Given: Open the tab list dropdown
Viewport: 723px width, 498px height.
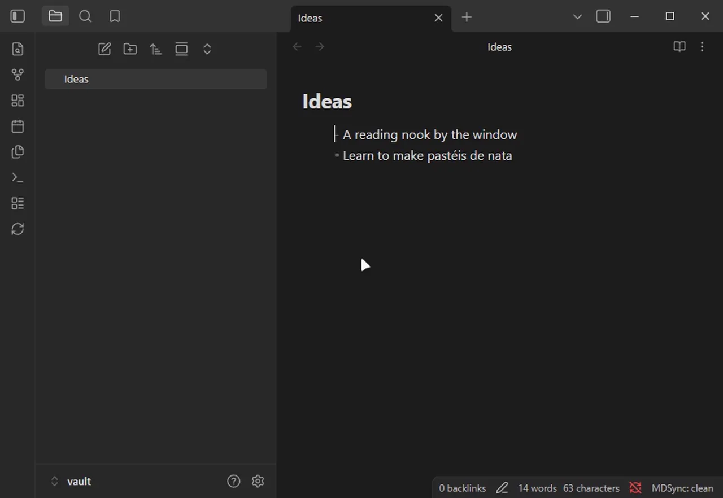Looking at the screenshot, I should [577, 17].
